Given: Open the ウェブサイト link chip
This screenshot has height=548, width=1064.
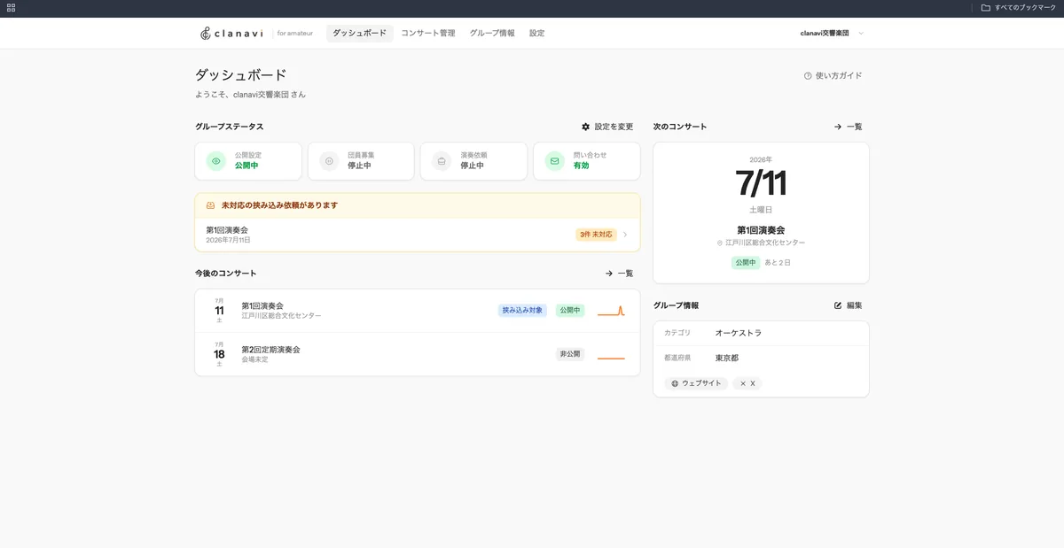Looking at the screenshot, I should 696,383.
